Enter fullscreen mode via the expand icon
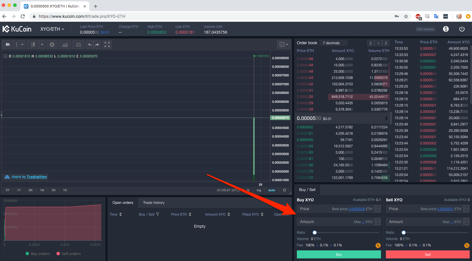 click(x=107, y=44)
